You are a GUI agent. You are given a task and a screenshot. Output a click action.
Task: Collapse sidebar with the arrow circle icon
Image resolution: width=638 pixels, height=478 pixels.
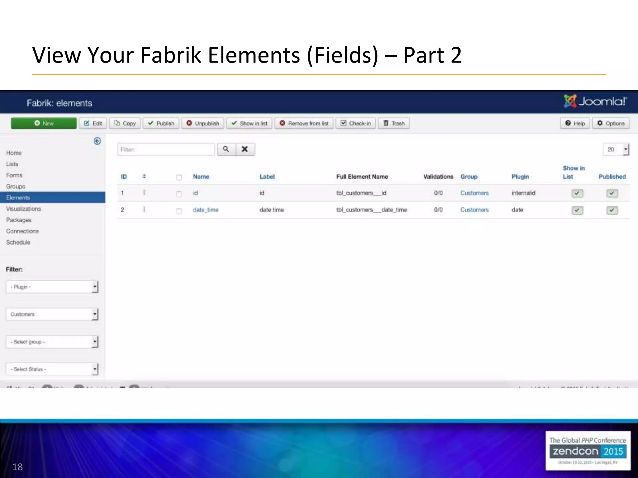pyautogui.click(x=97, y=141)
